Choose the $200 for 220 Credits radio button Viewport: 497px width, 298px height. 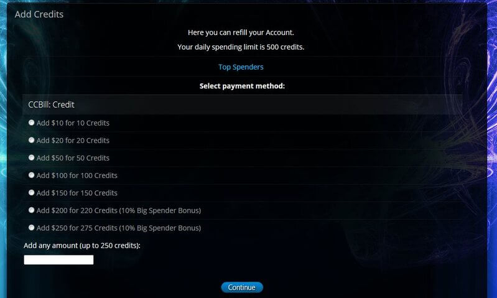point(31,210)
